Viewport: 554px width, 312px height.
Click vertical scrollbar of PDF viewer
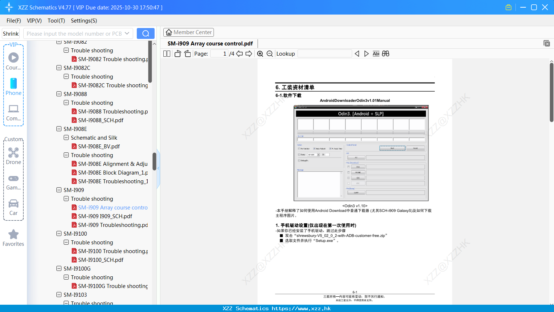pos(551,92)
